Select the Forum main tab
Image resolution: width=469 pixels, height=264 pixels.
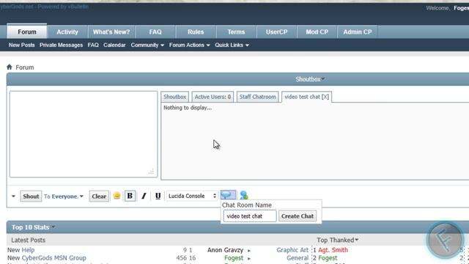point(27,32)
